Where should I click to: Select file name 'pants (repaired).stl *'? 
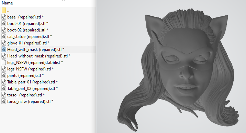click(x=25, y=76)
